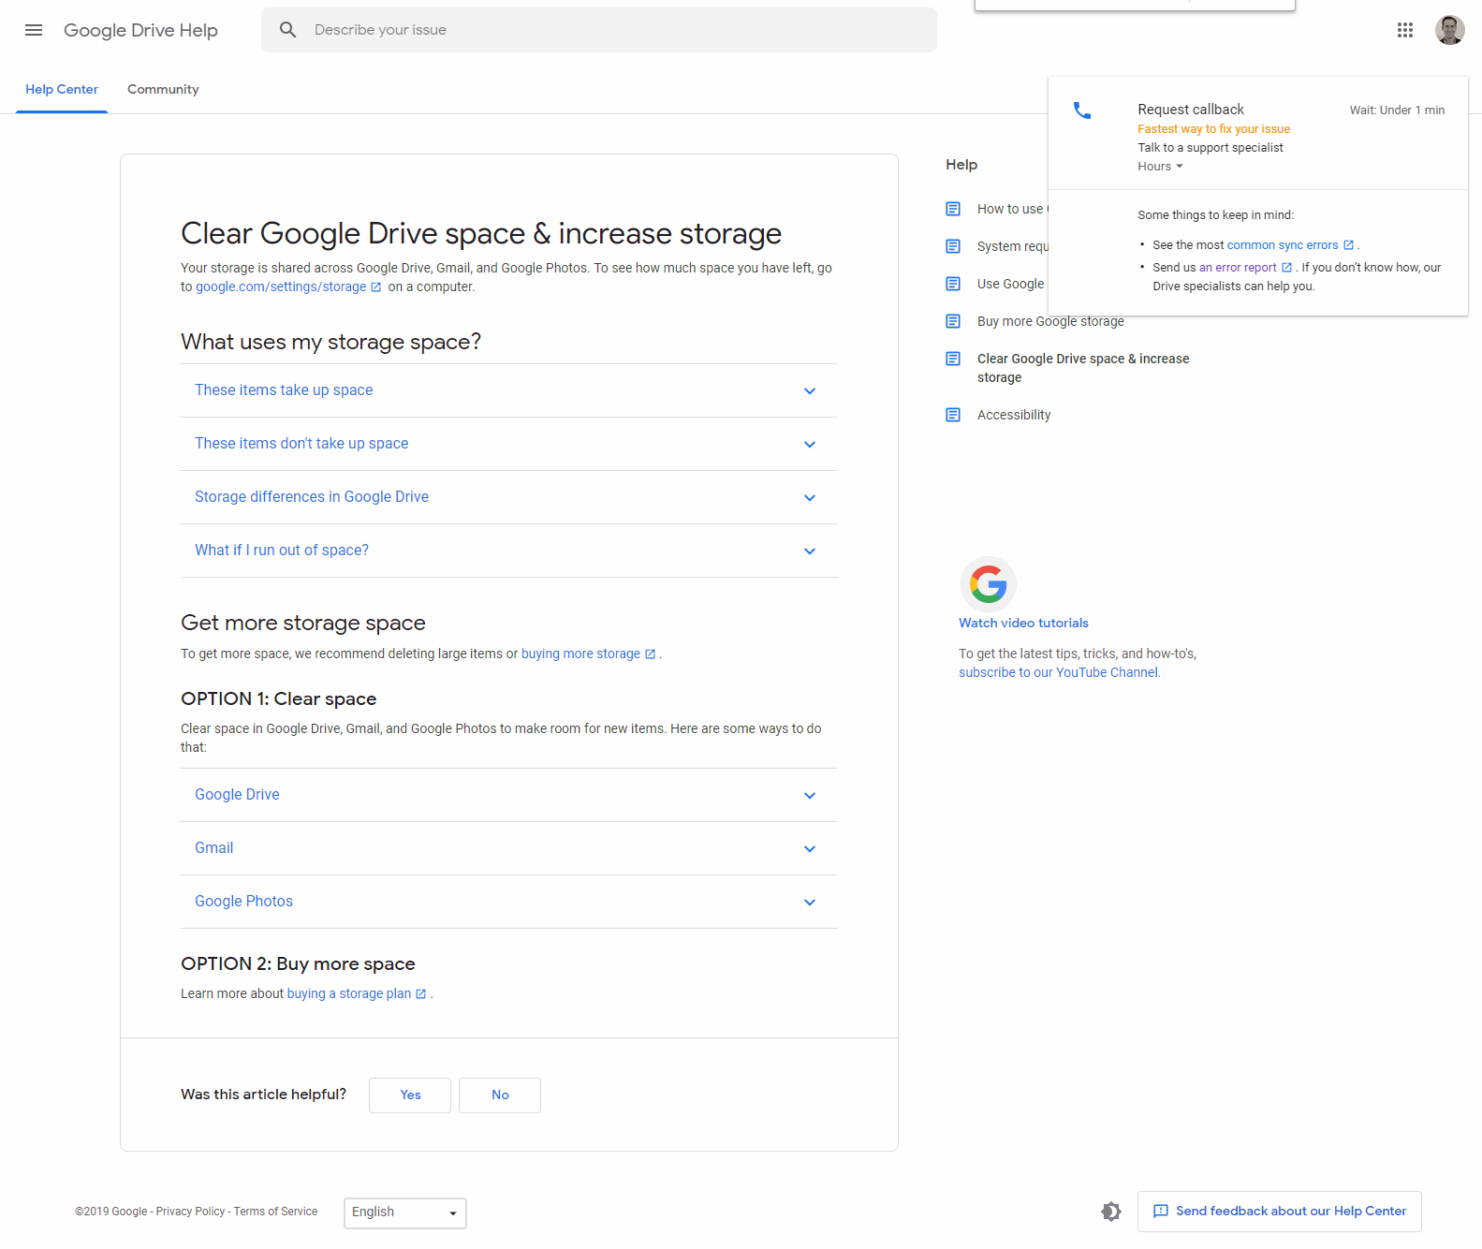This screenshot has height=1249, width=1482.
Task: Click the feedback icon in Send feedback button
Action: tap(1161, 1212)
